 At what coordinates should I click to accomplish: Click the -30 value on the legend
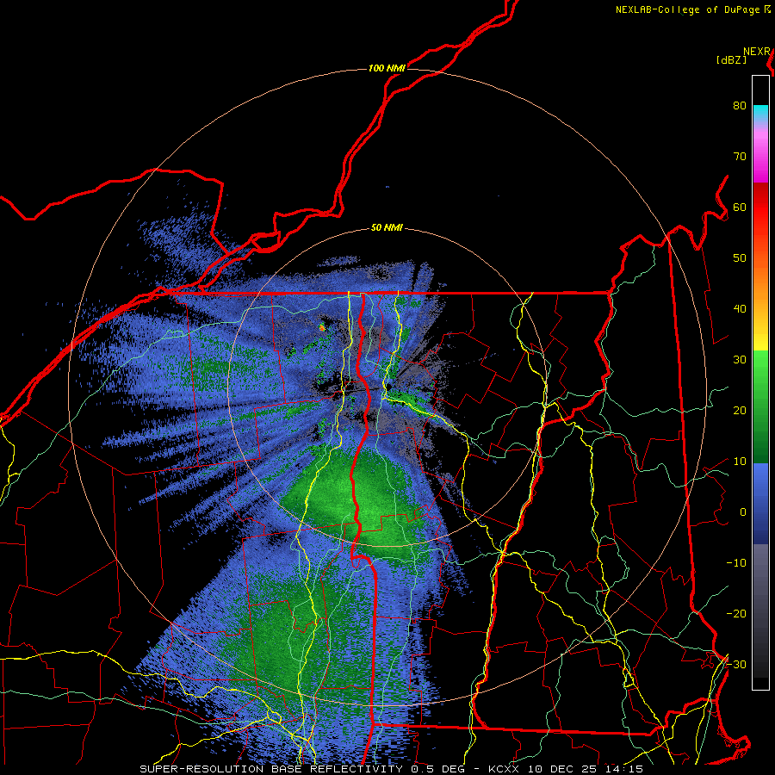(x=736, y=664)
